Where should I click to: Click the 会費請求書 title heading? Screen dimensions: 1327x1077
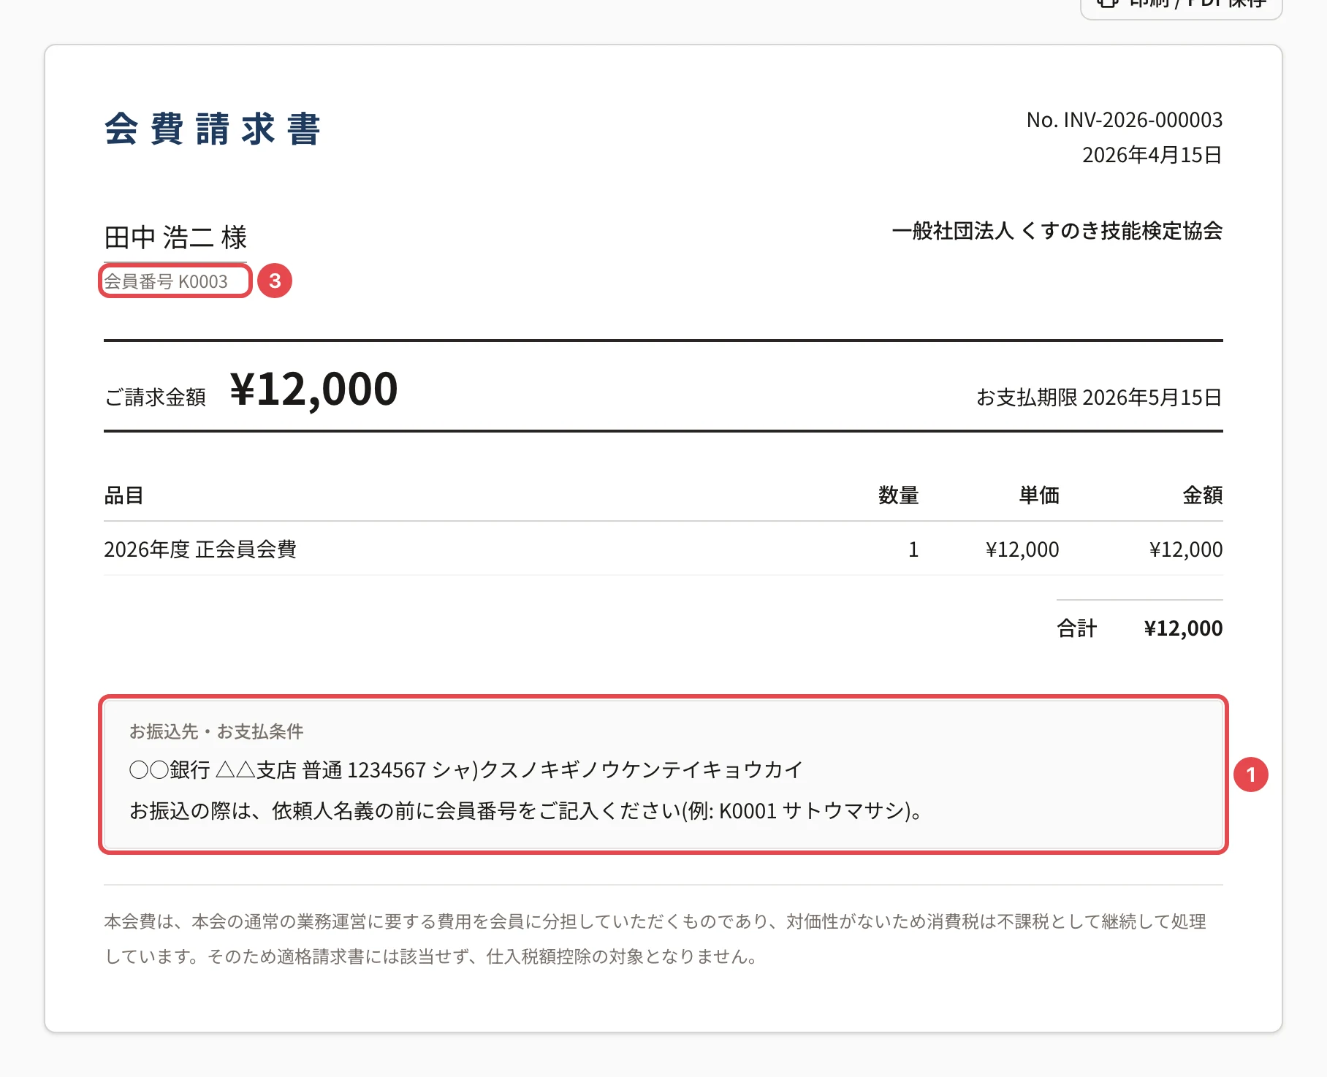click(x=213, y=129)
